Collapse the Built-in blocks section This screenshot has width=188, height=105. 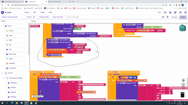(x=2, y=26)
